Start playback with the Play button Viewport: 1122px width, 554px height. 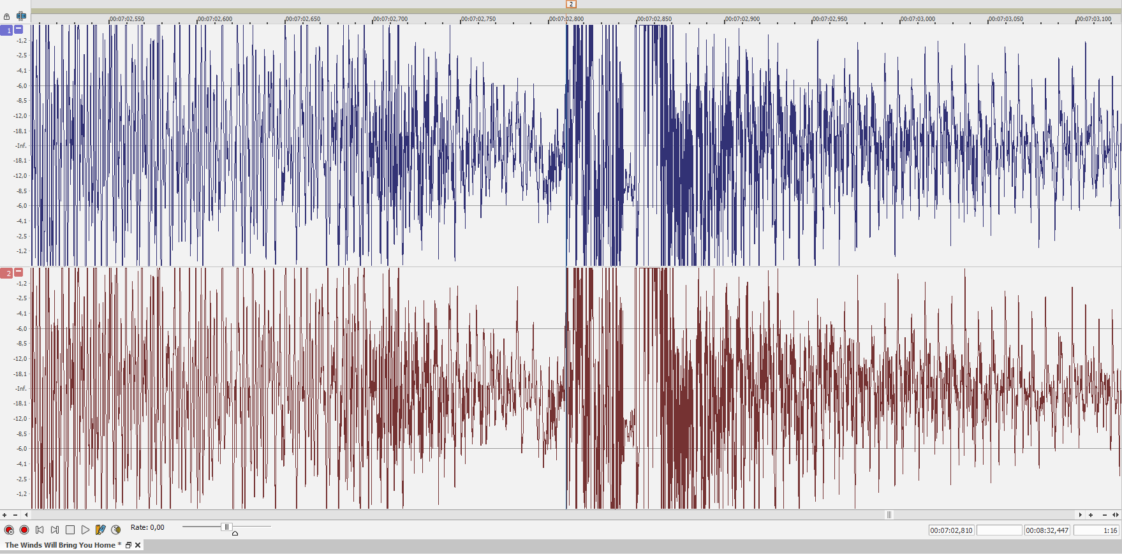click(x=85, y=530)
